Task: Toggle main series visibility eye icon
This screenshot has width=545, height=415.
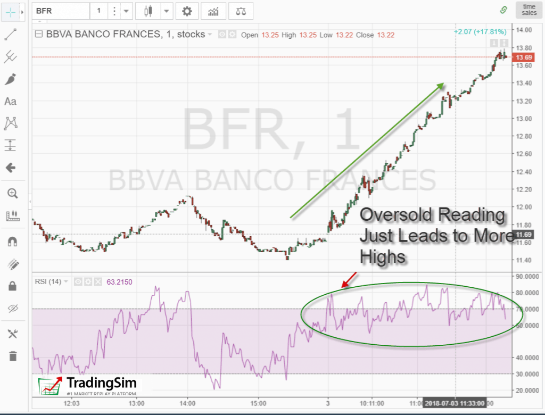Action: coord(222,34)
